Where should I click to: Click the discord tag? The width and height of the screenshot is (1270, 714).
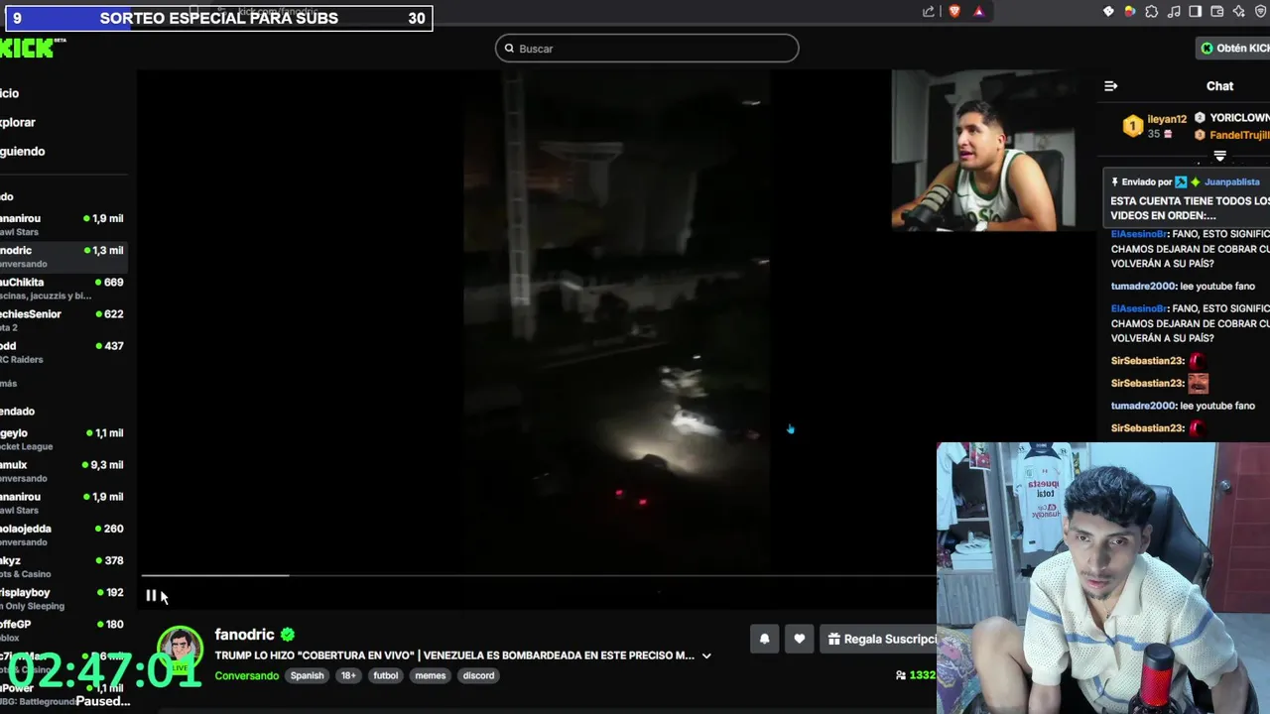click(x=478, y=675)
